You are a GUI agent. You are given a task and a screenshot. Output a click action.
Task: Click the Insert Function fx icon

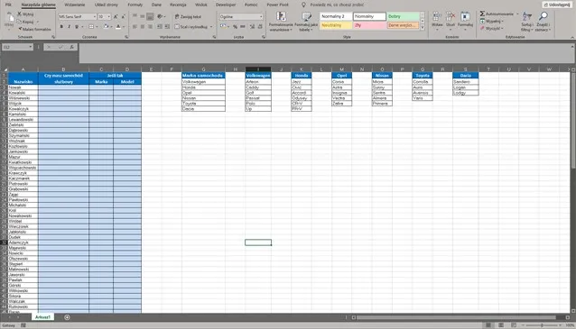pyautogui.click(x=72, y=47)
